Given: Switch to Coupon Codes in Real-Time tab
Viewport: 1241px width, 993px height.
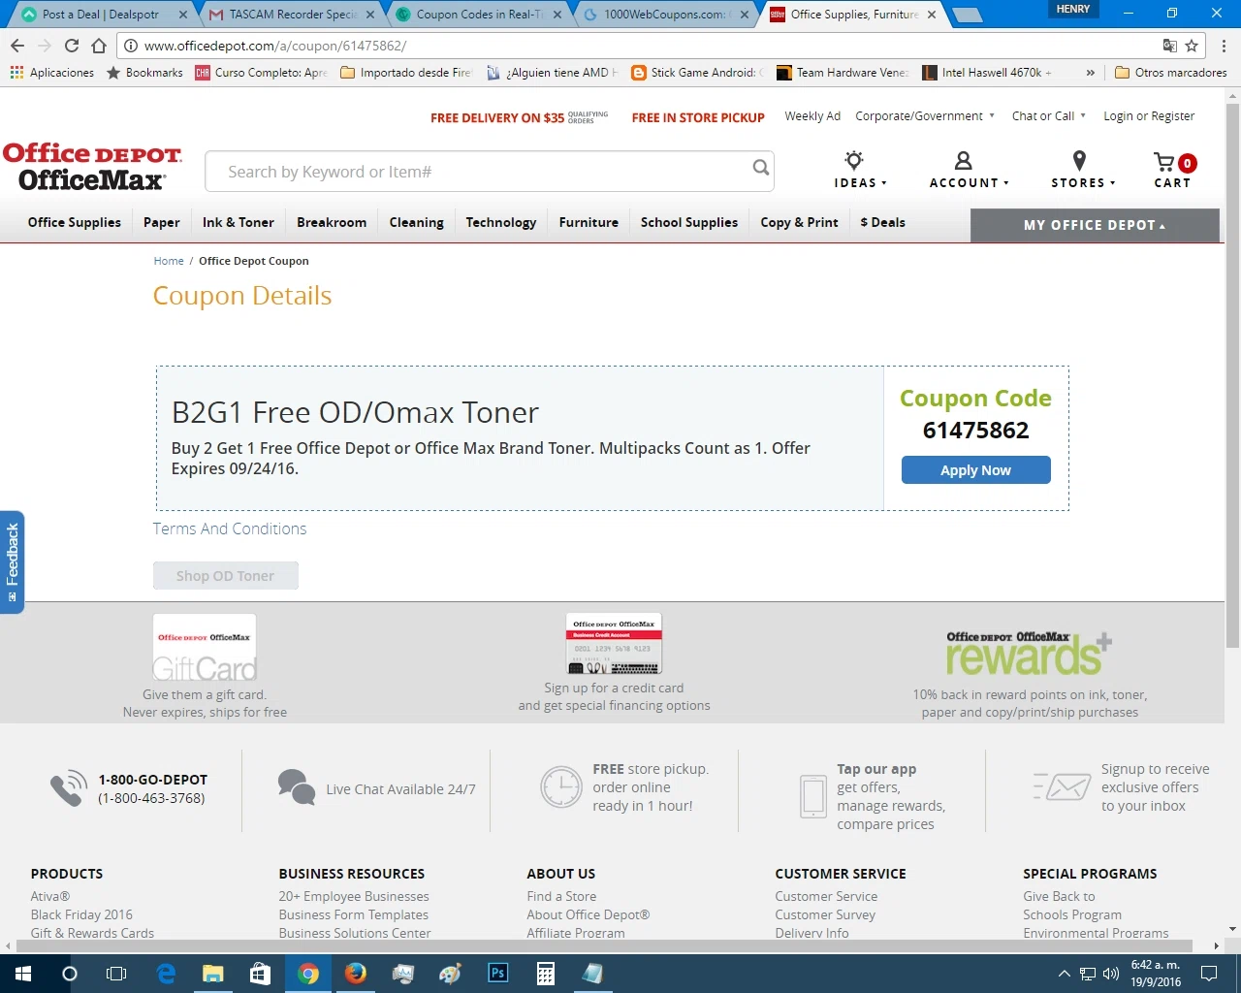Looking at the screenshot, I should click(x=478, y=15).
